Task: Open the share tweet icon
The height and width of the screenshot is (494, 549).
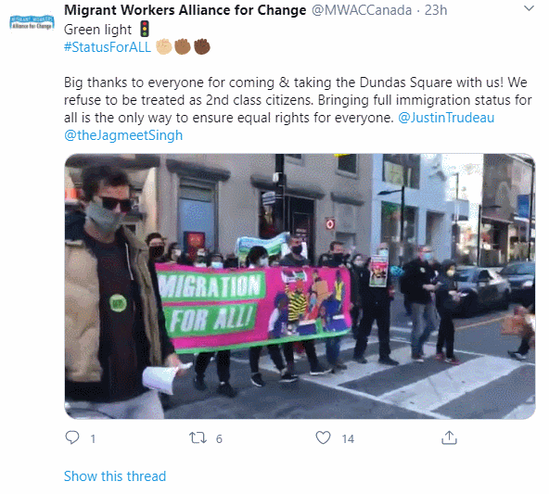Action: click(x=449, y=437)
